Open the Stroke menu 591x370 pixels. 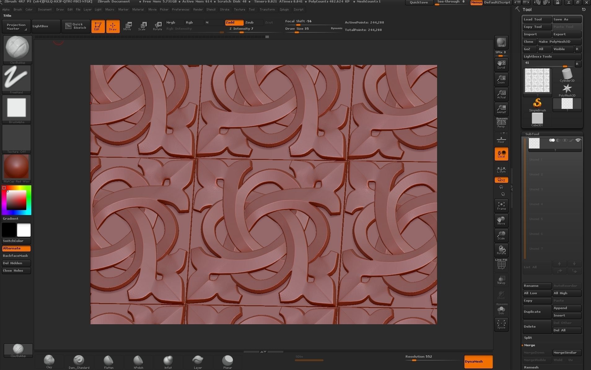click(225, 10)
